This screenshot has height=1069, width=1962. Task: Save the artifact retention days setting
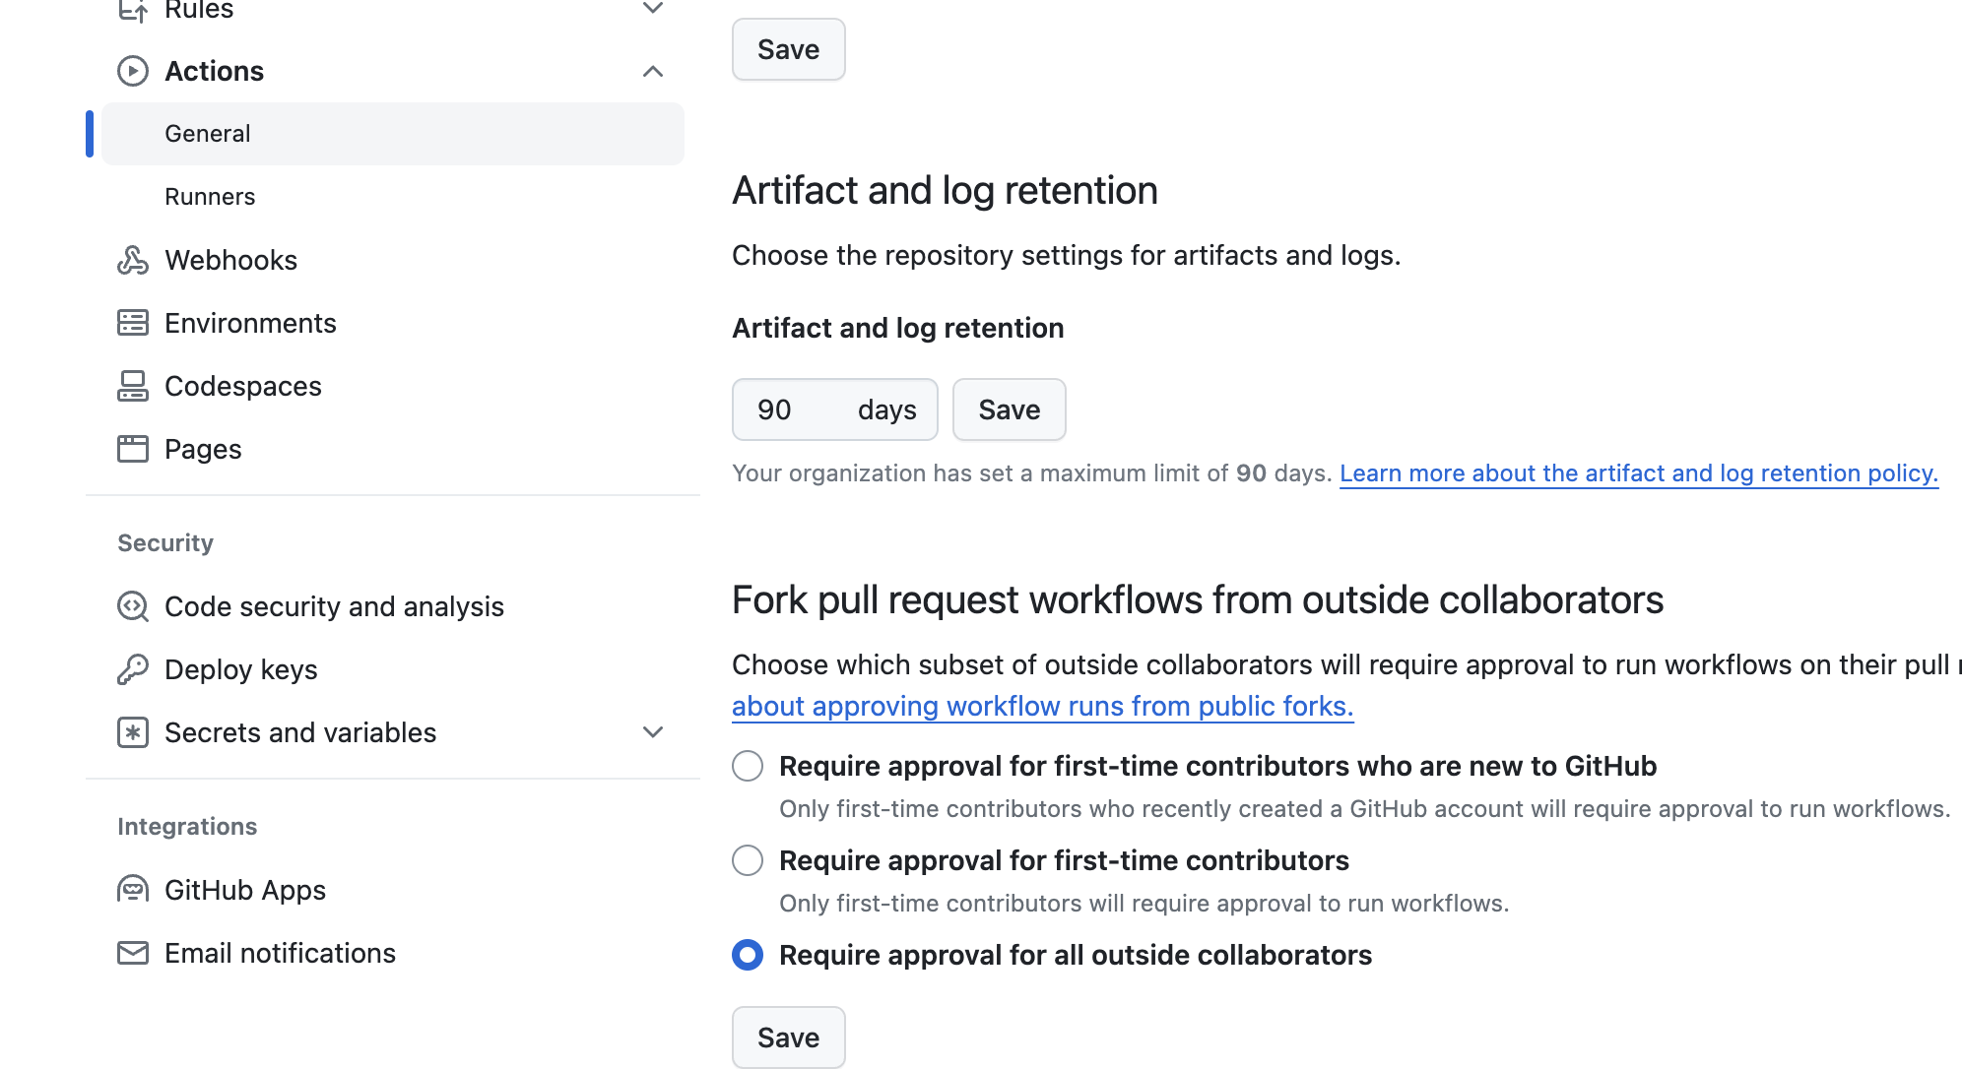click(1009, 409)
